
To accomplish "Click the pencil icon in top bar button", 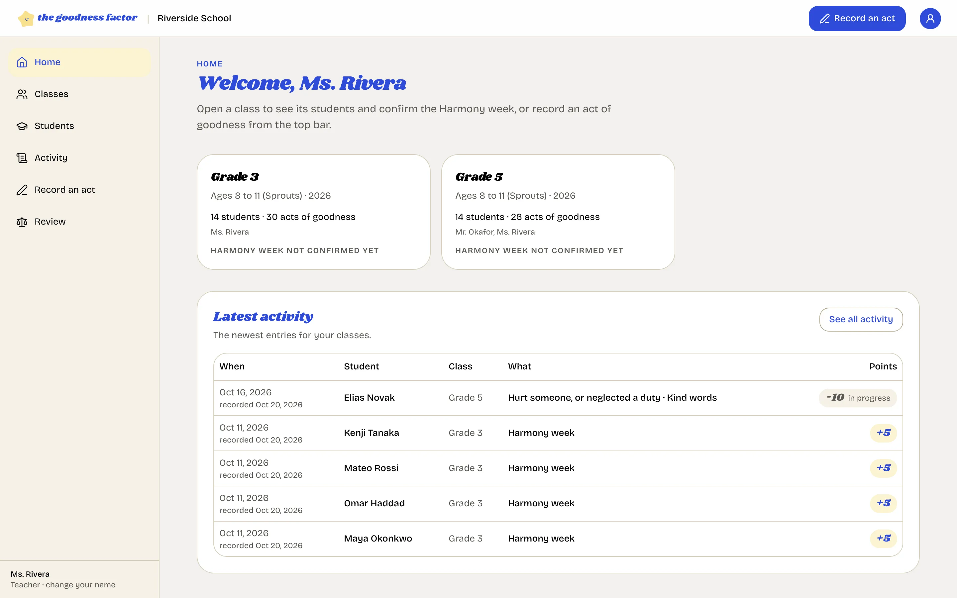I will pyautogui.click(x=824, y=19).
